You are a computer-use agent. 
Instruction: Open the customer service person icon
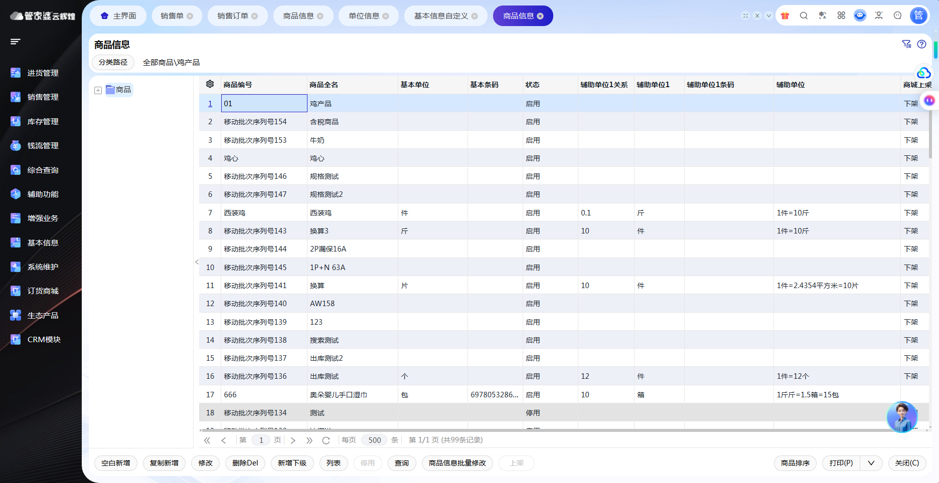pos(879,16)
